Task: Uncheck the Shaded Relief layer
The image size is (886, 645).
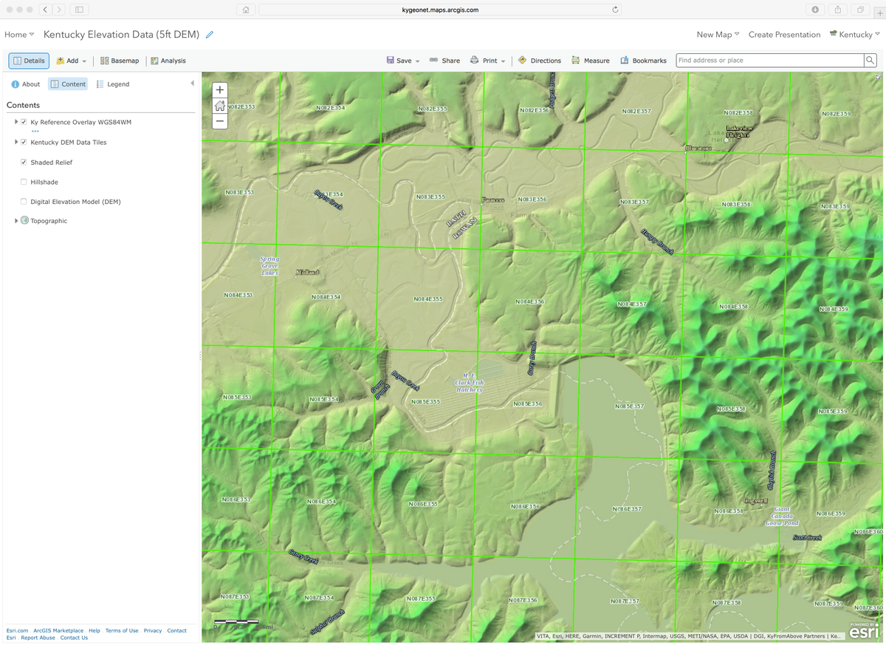Action: point(24,162)
